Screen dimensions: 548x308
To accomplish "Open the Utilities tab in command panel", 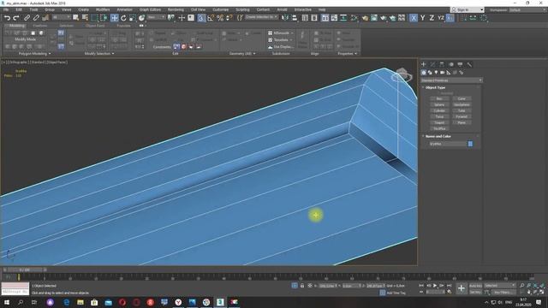I will point(469,64).
